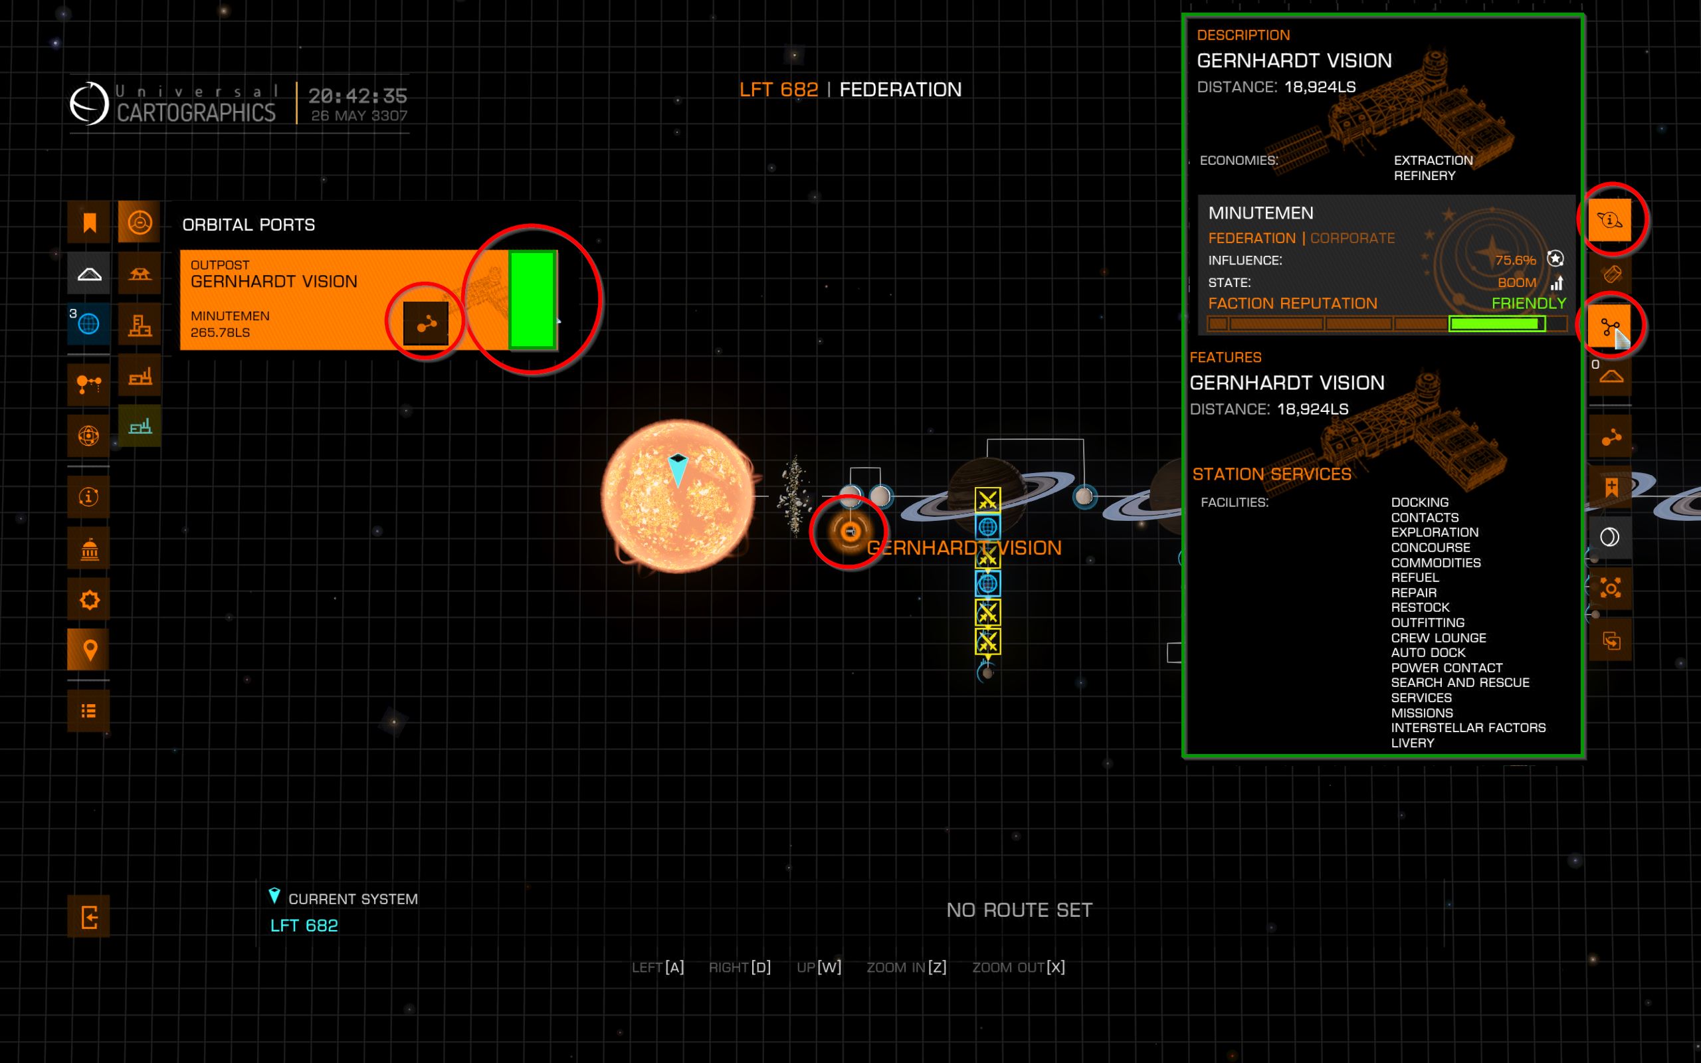The image size is (1701, 1063).
Task: Select the surface port lander icon
Action: (139, 274)
